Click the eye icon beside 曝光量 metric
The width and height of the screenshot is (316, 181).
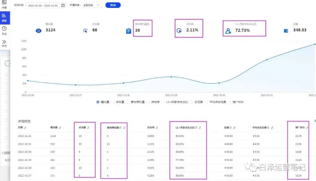pyautogui.click(x=38, y=30)
